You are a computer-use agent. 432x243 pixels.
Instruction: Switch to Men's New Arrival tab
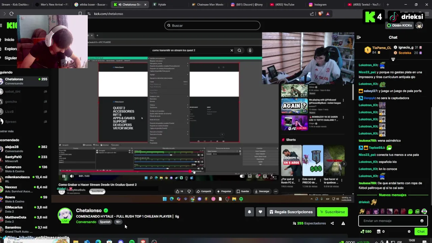tap(51, 5)
